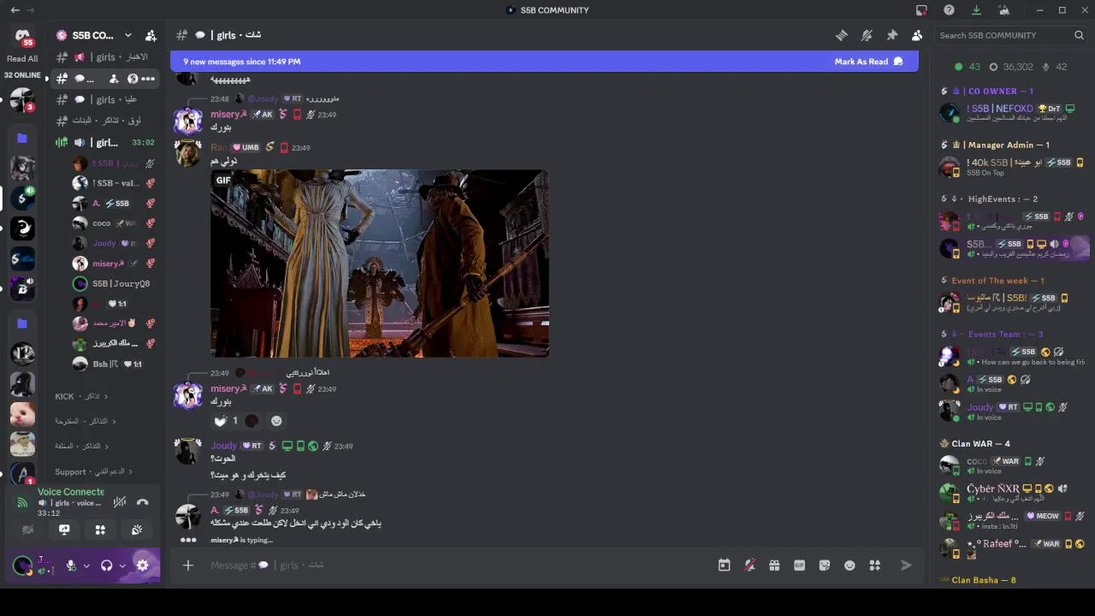
Task: Toggle microphone mute in user panel
Action: tap(71, 566)
